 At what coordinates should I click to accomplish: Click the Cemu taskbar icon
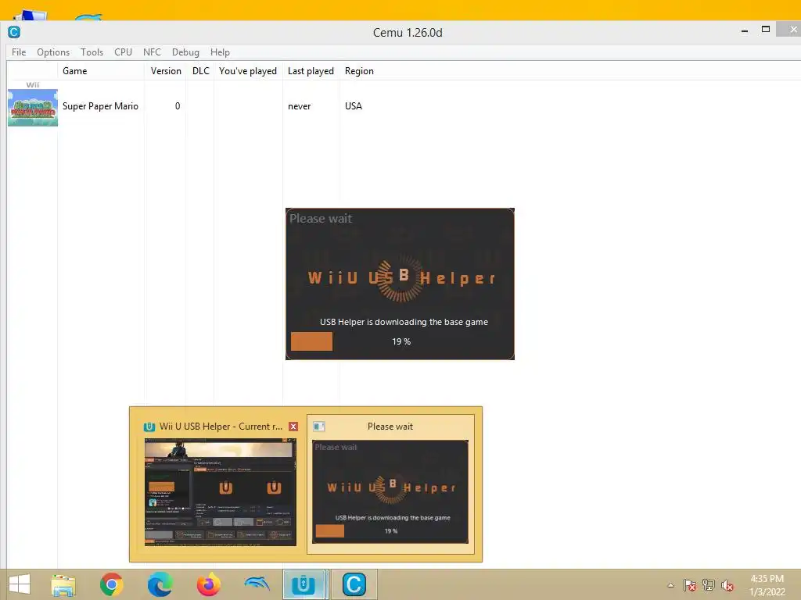pos(354,584)
